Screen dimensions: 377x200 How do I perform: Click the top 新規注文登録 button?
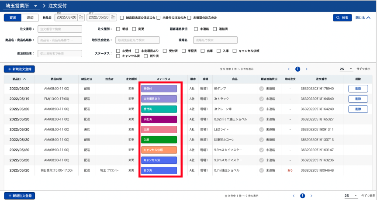19,69
